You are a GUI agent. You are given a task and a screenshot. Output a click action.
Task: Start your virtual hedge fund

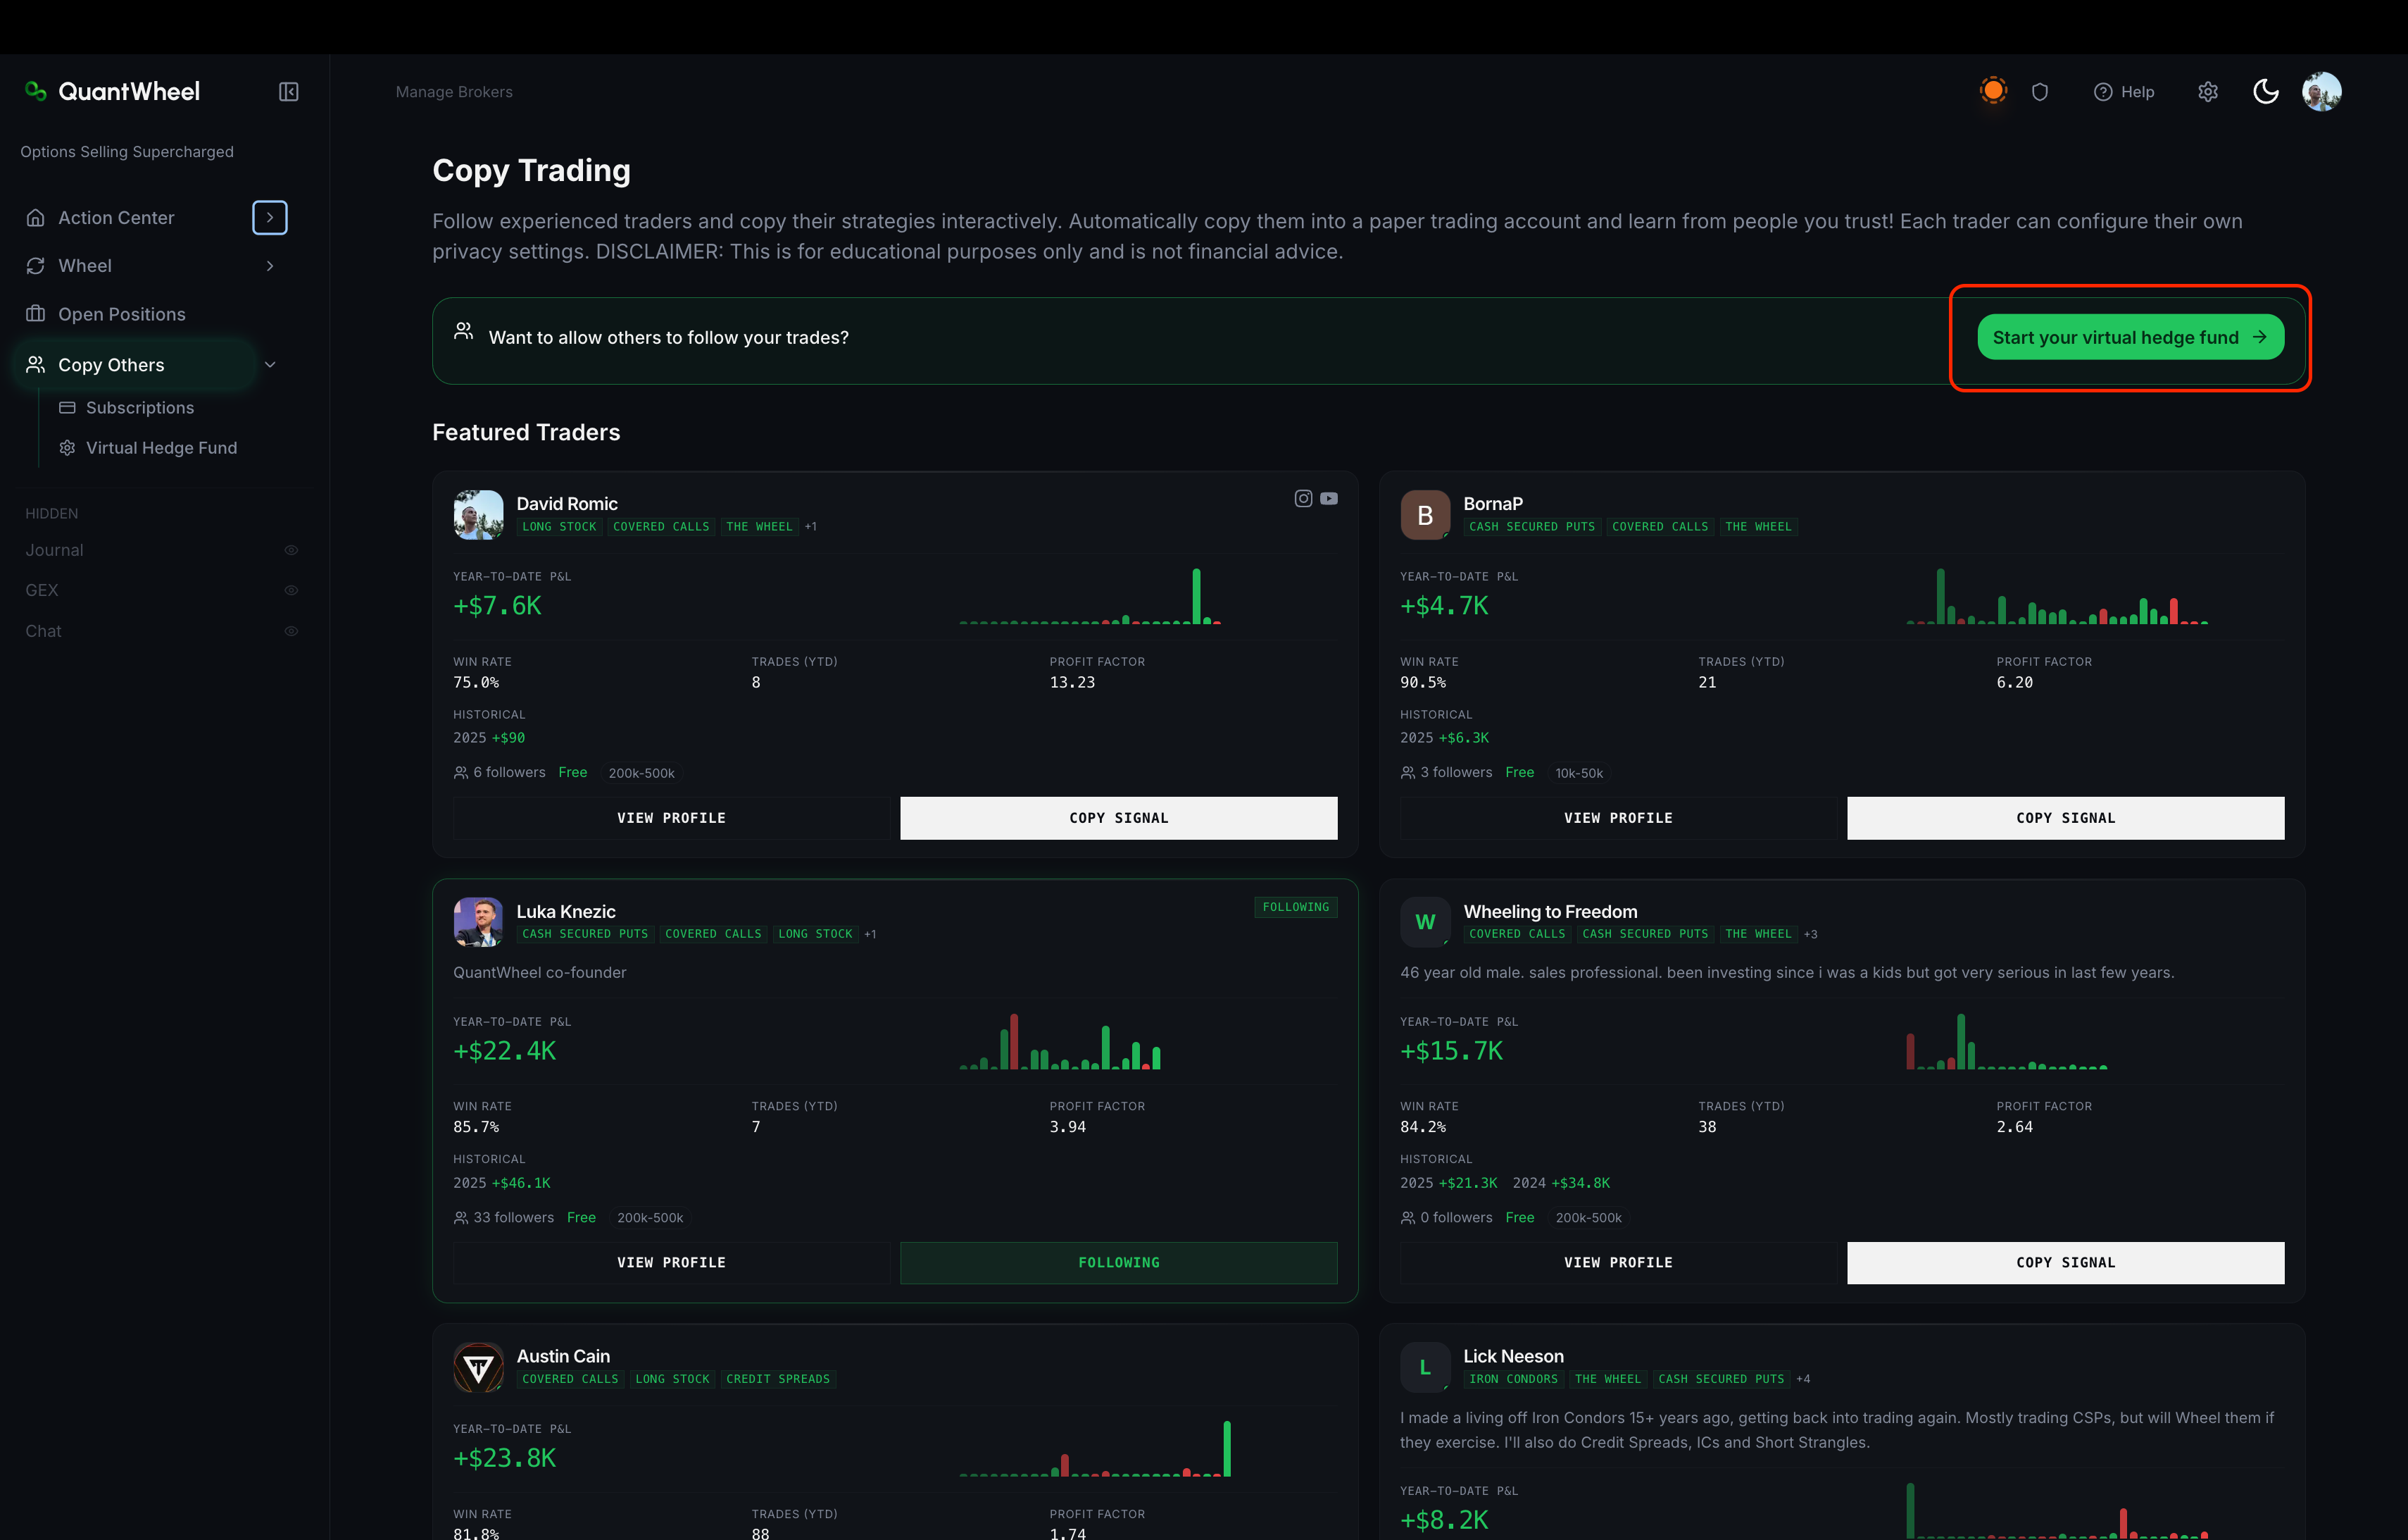(x=2130, y=337)
